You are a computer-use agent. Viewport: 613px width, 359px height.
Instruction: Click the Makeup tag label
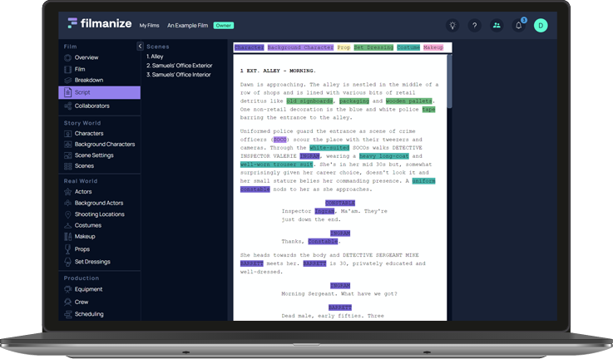click(x=433, y=47)
